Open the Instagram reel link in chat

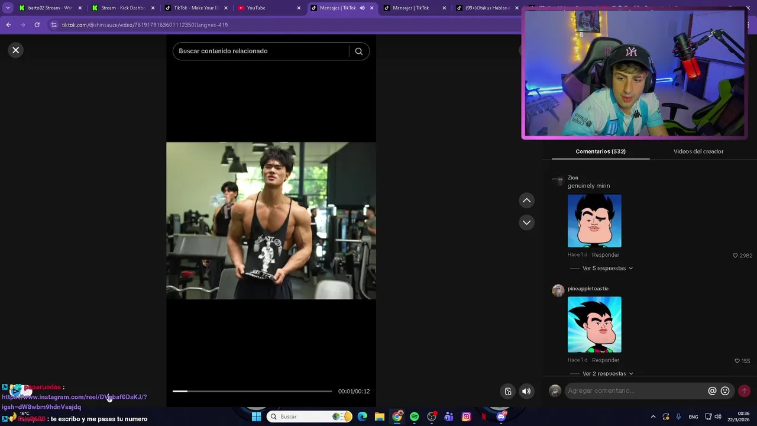pyautogui.click(x=74, y=402)
